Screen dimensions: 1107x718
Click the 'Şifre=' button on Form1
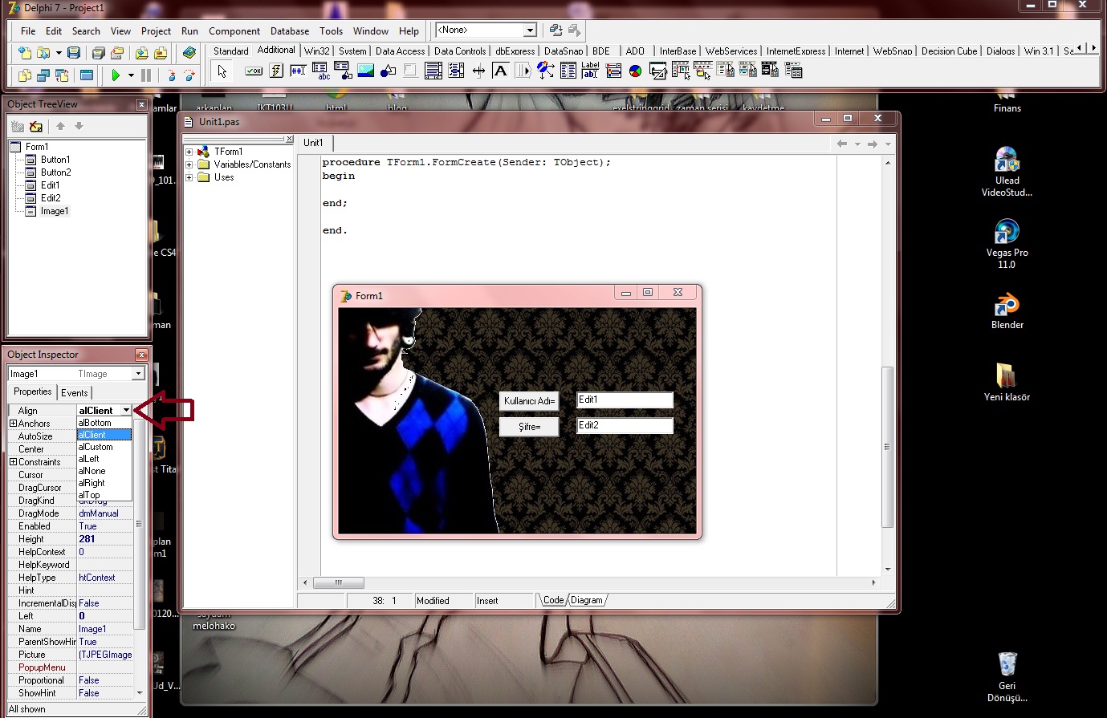pyautogui.click(x=529, y=427)
